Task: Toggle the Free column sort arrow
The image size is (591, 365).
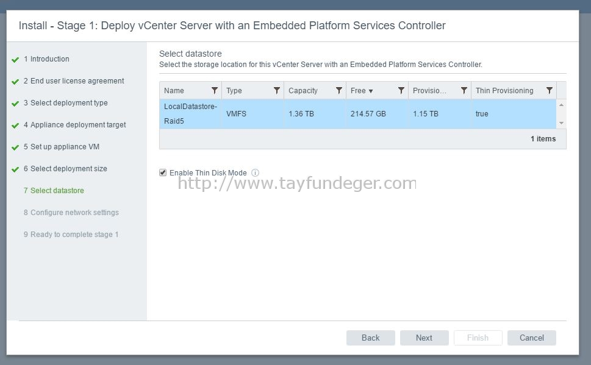Action: [370, 91]
